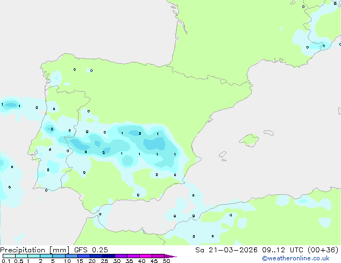This screenshot has width=341, height=263.
Task: Open the weatheronline.co.uk link
Action: click(x=296, y=258)
